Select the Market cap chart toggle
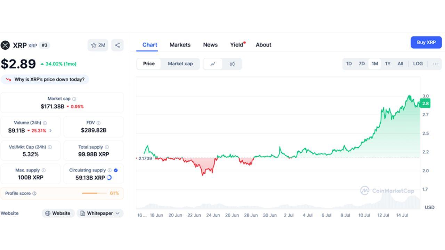This screenshot has width=445, height=250. 180,64
